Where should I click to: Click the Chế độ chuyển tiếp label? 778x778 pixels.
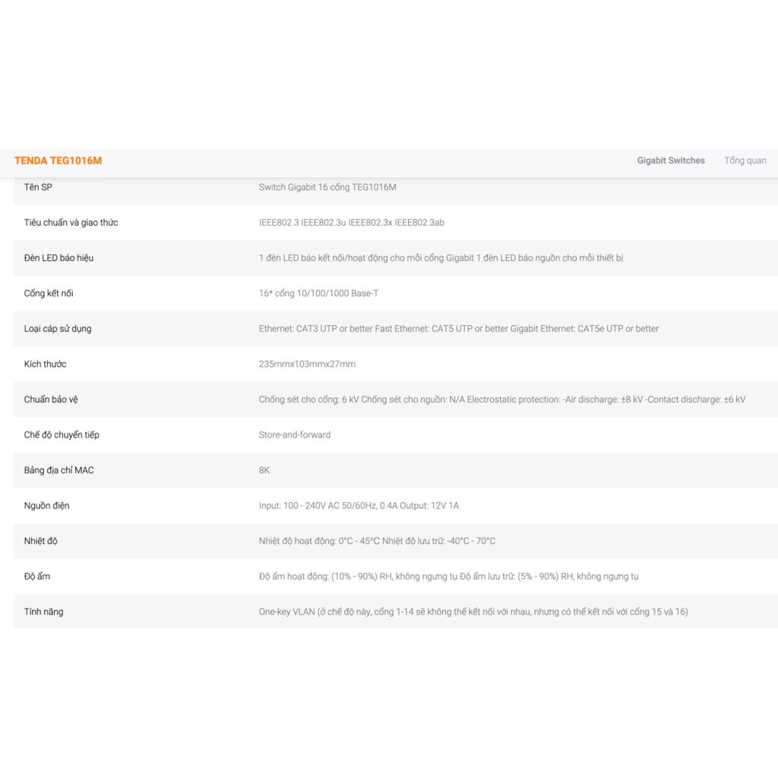tap(62, 435)
